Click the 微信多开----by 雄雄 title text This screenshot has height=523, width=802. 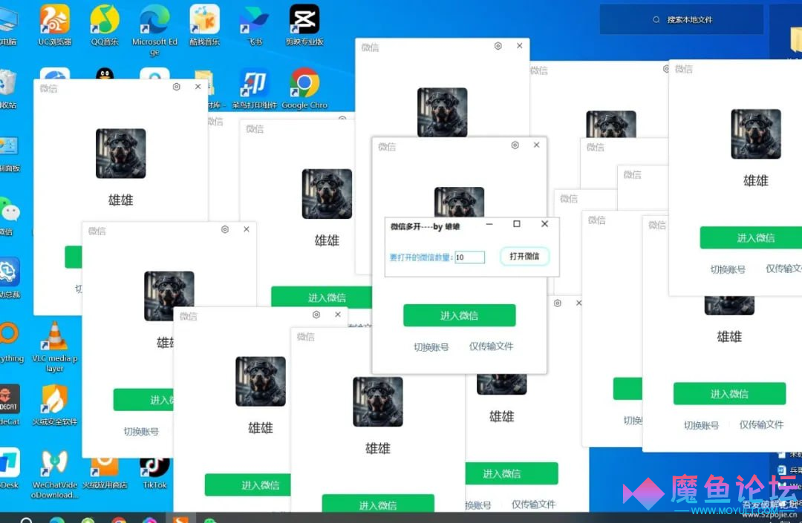pos(425,227)
